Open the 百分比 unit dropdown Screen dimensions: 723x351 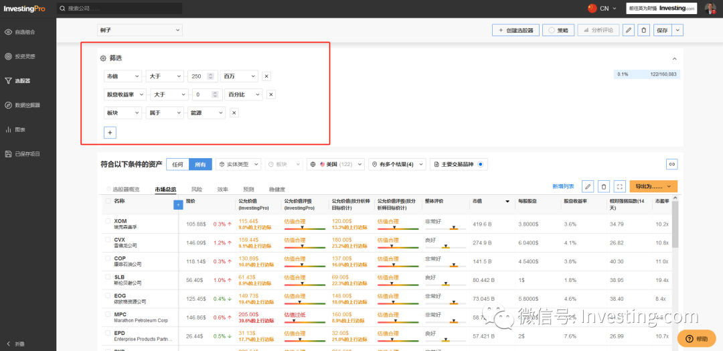pyautogui.click(x=244, y=94)
